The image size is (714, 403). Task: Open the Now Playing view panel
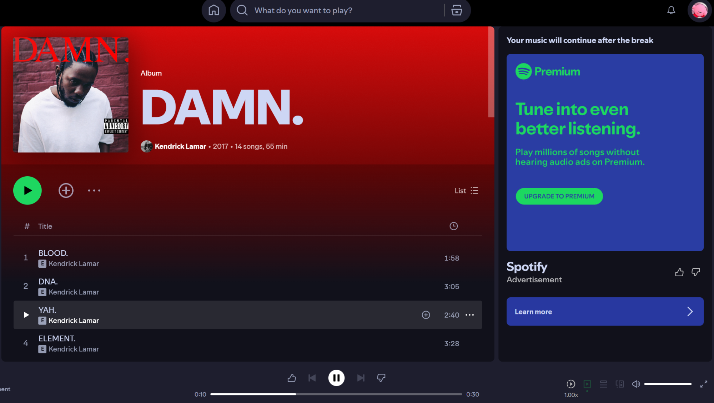[587, 384]
